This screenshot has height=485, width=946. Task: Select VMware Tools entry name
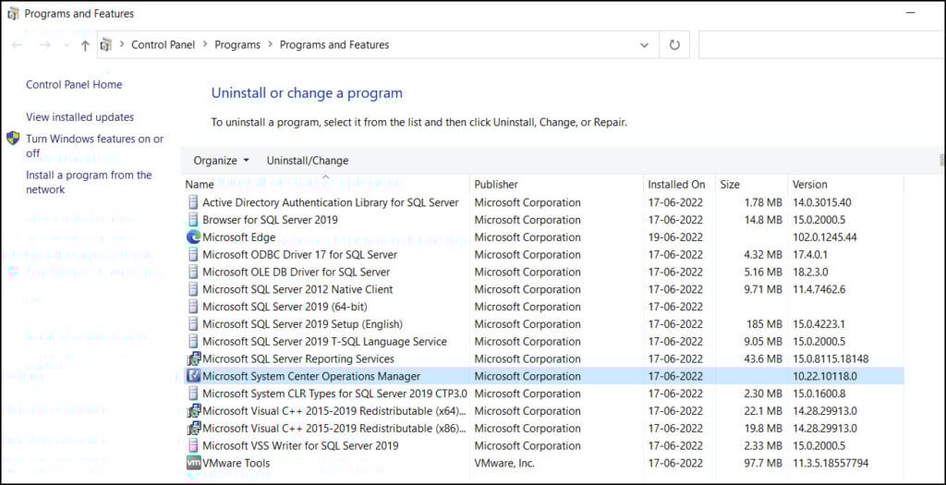pos(236,463)
